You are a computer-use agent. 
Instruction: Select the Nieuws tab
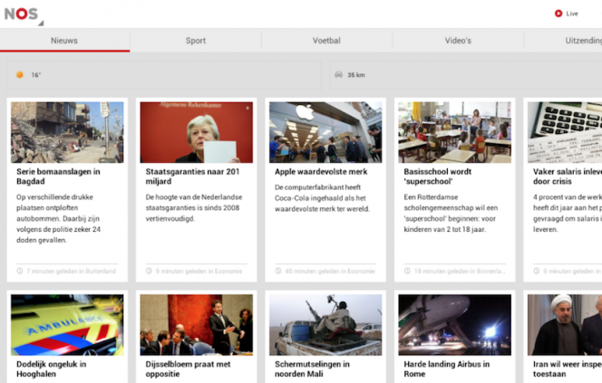64,41
